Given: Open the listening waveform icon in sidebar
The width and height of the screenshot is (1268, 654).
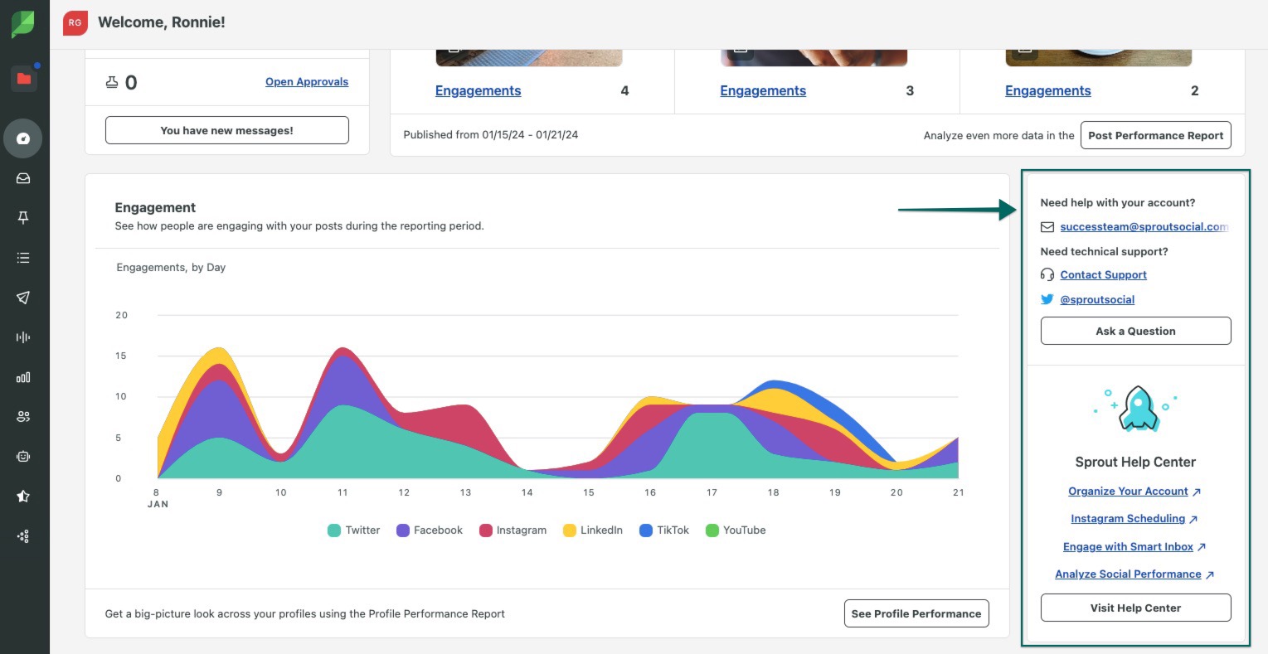Looking at the screenshot, I should click(x=23, y=337).
